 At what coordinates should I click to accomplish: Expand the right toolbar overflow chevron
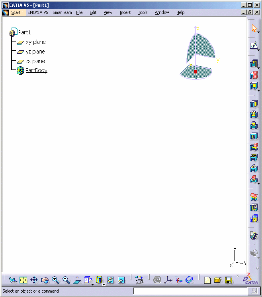[258, 269]
